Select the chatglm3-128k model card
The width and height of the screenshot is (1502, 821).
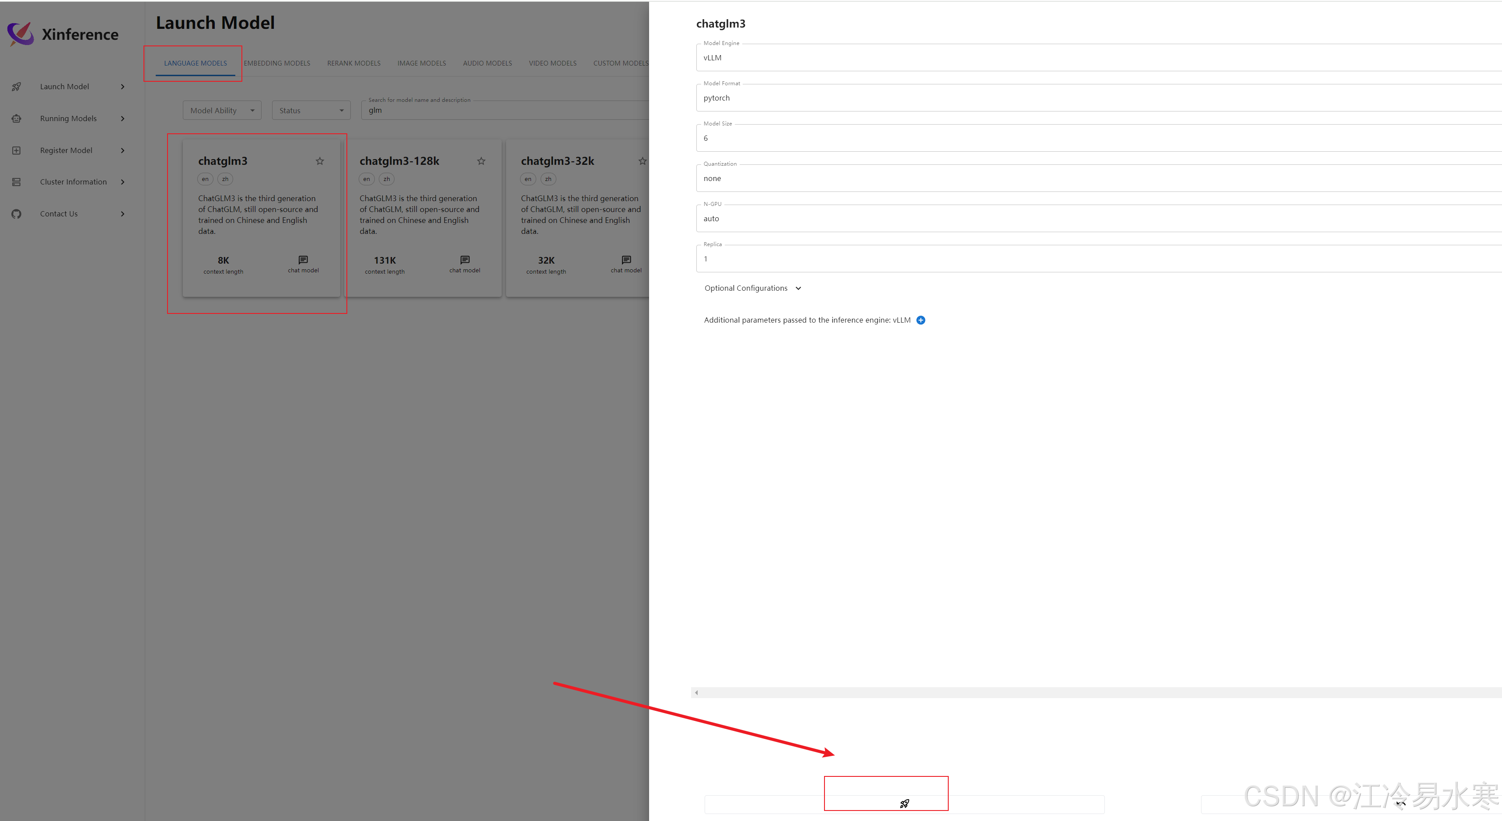pyautogui.click(x=423, y=218)
